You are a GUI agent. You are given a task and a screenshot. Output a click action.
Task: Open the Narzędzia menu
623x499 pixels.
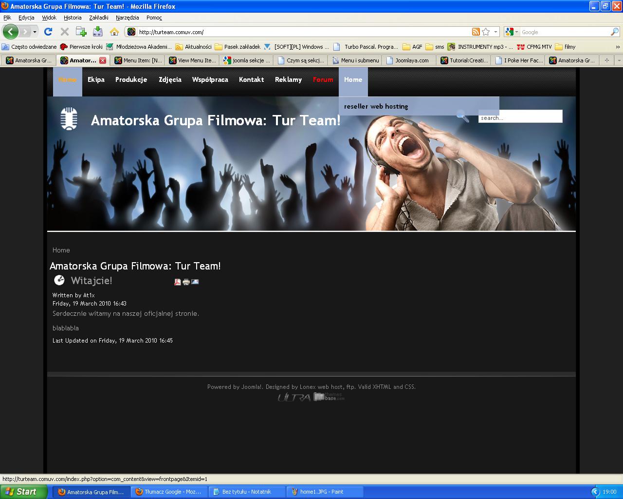127,18
